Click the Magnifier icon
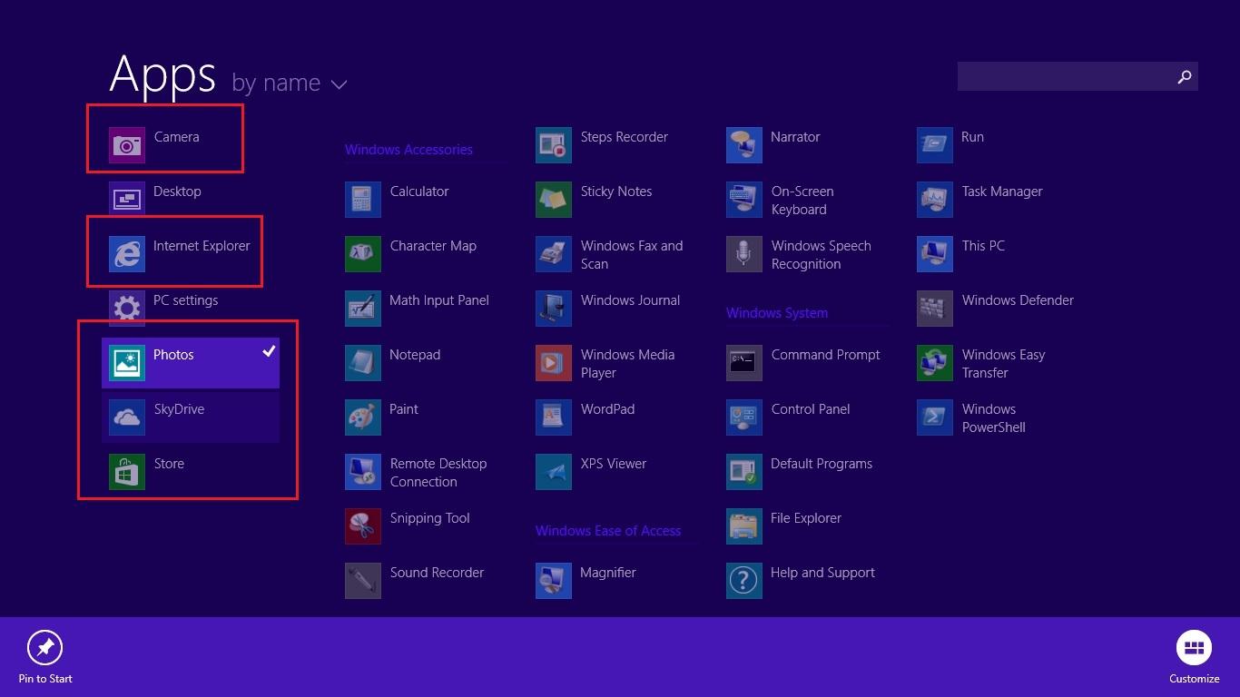 pyautogui.click(x=554, y=581)
